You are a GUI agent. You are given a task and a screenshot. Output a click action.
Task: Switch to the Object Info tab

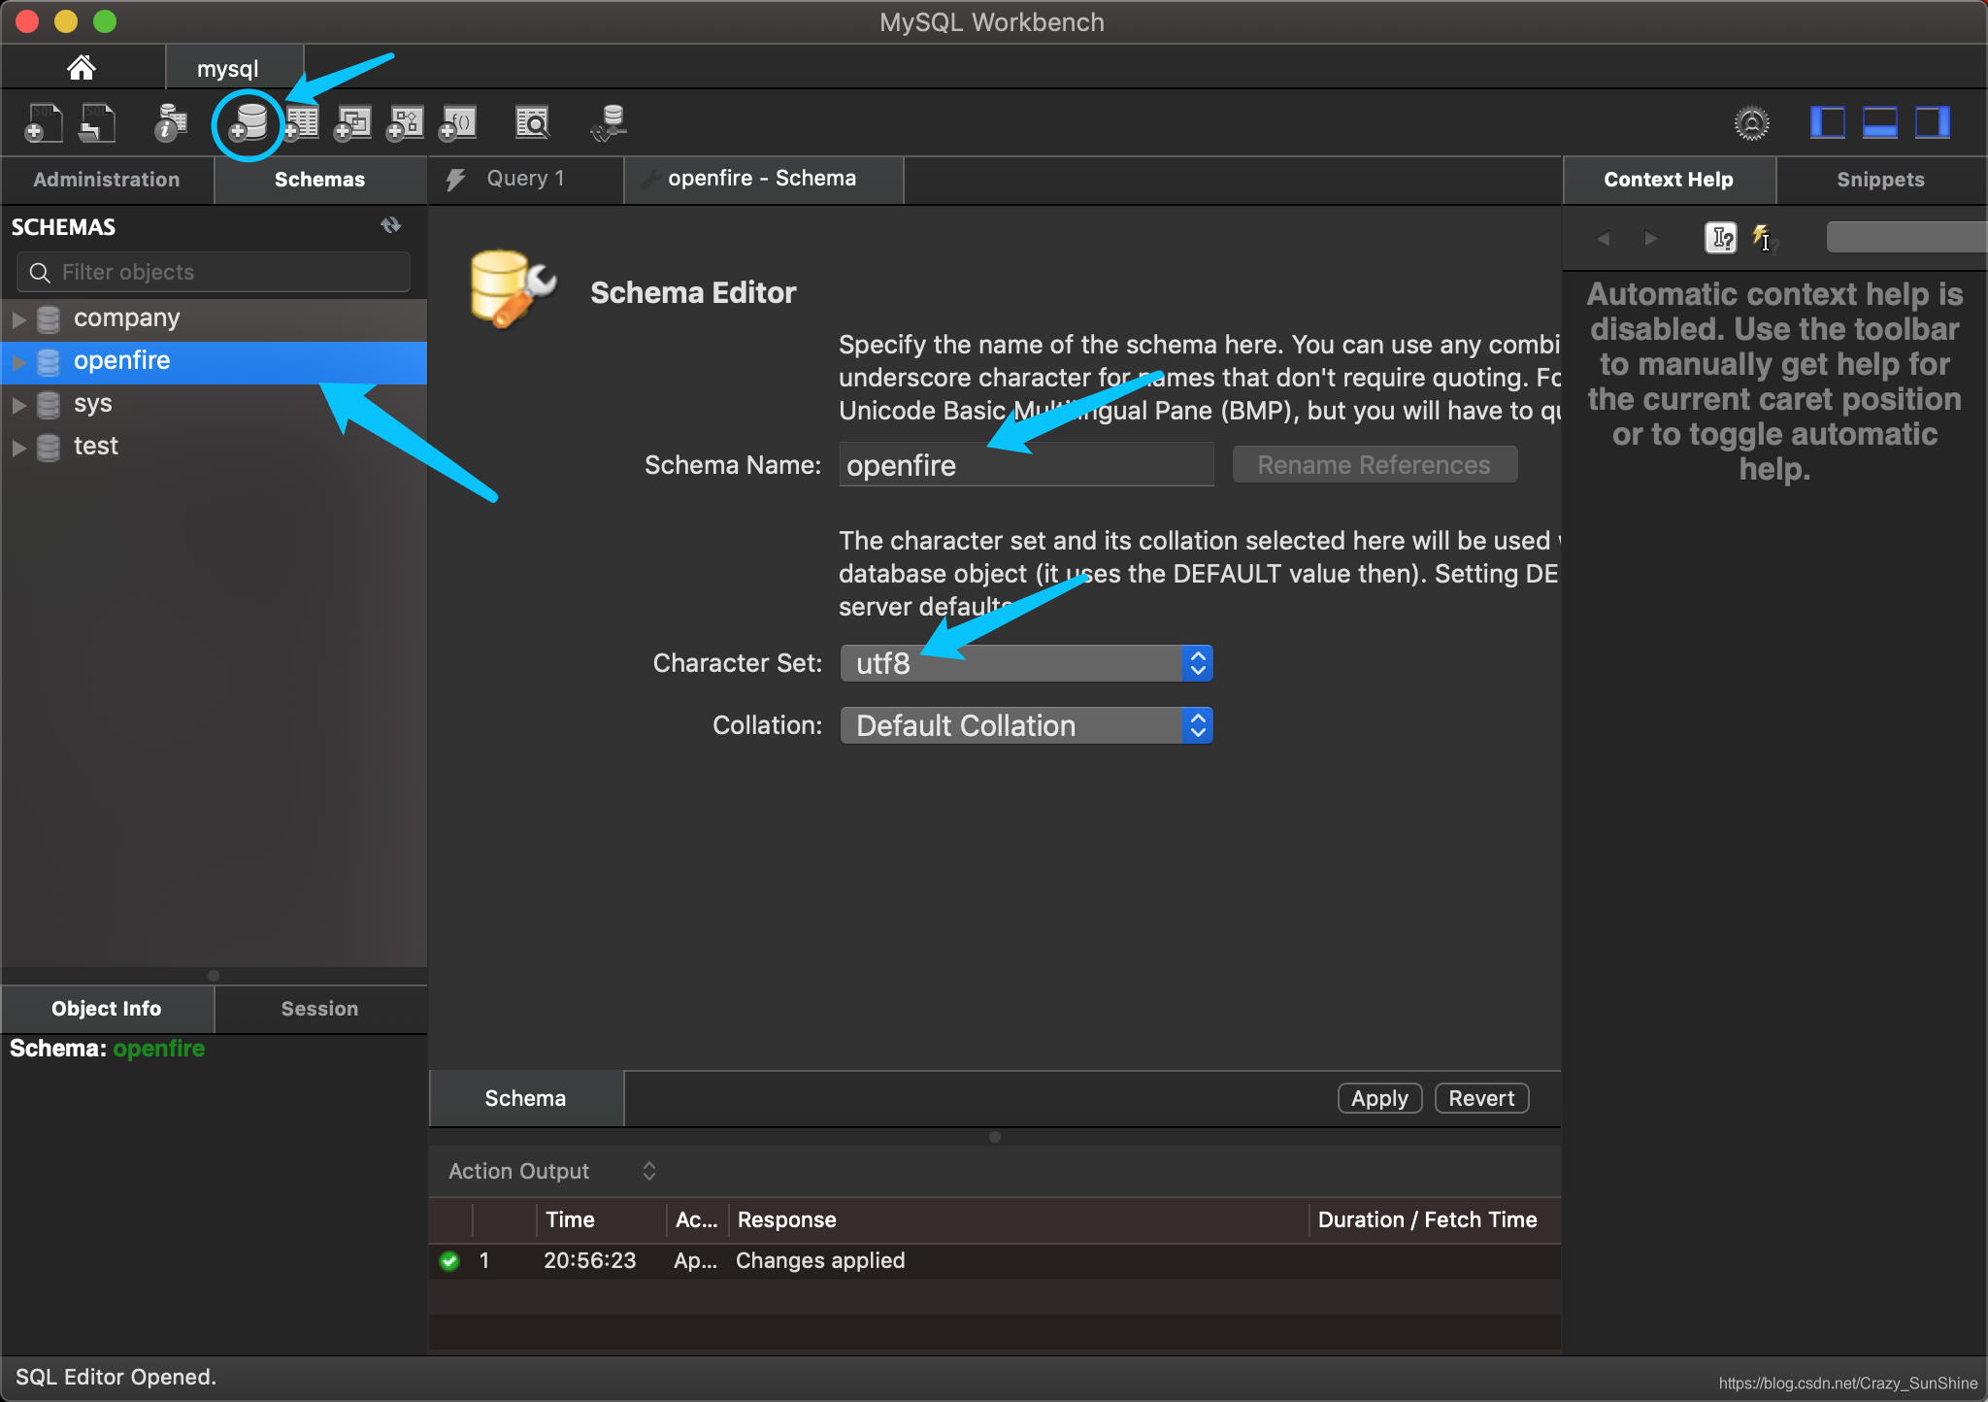tap(107, 1009)
